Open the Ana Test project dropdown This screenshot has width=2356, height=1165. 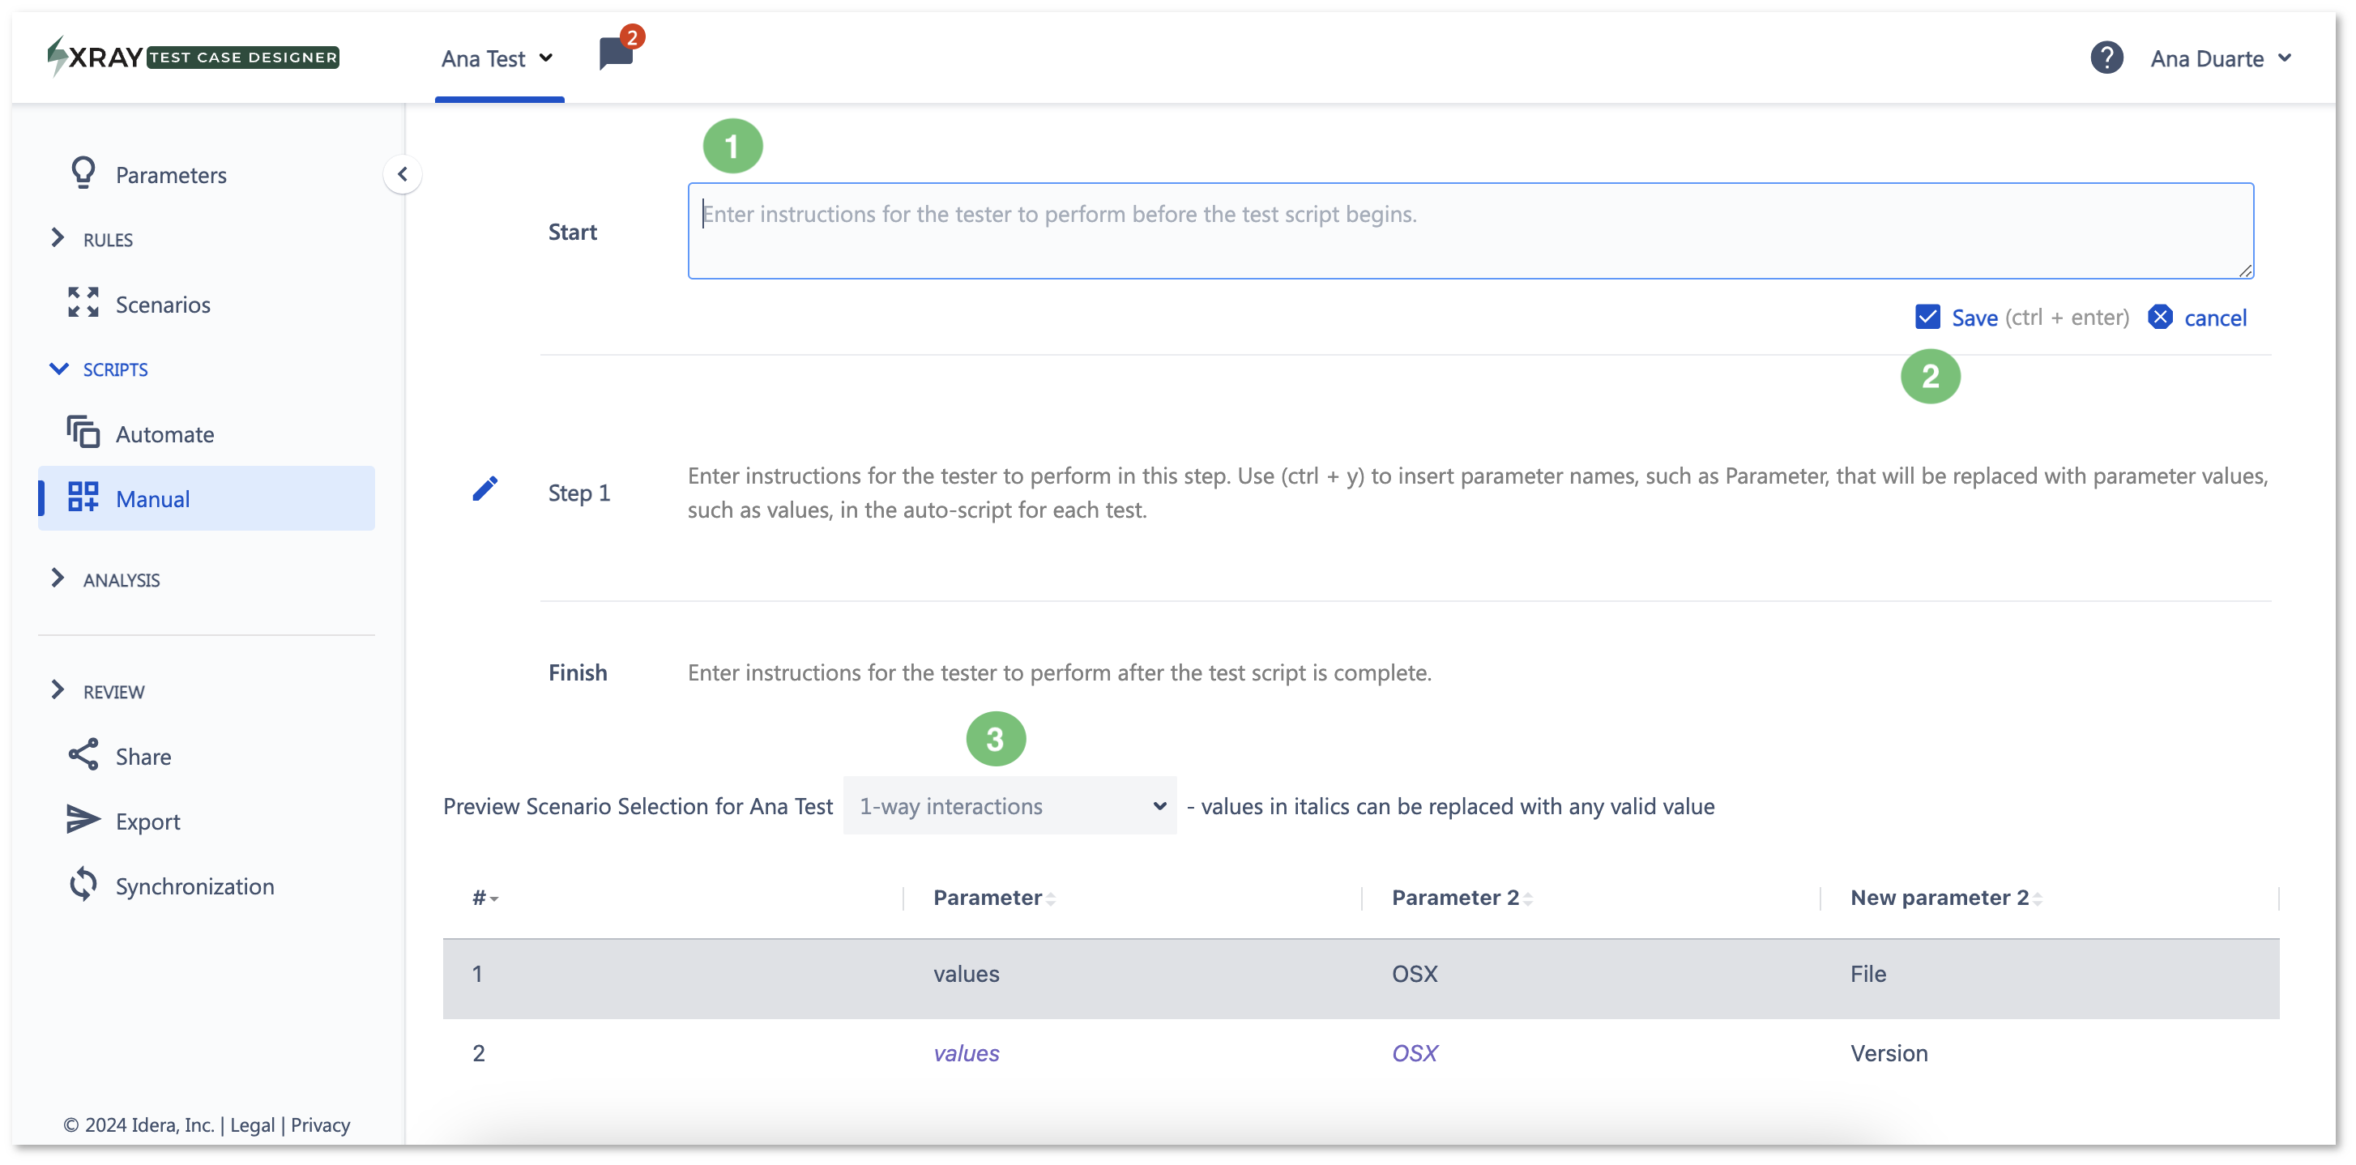point(498,58)
